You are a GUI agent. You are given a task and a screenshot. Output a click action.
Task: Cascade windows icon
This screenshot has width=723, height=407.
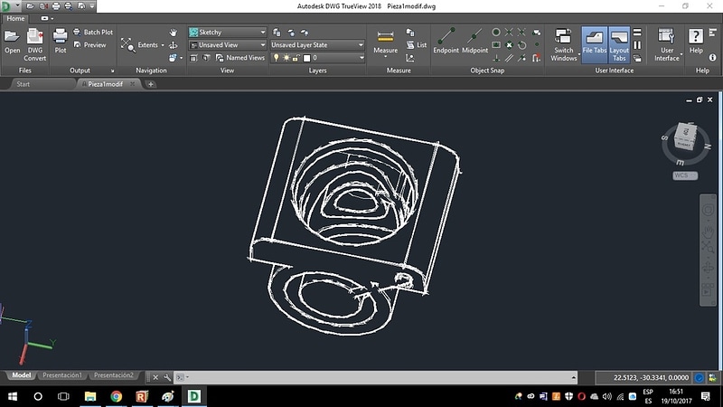[637, 58]
